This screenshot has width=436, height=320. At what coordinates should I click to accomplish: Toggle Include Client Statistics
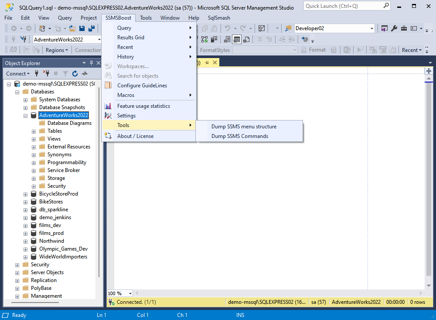coord(214,39)
